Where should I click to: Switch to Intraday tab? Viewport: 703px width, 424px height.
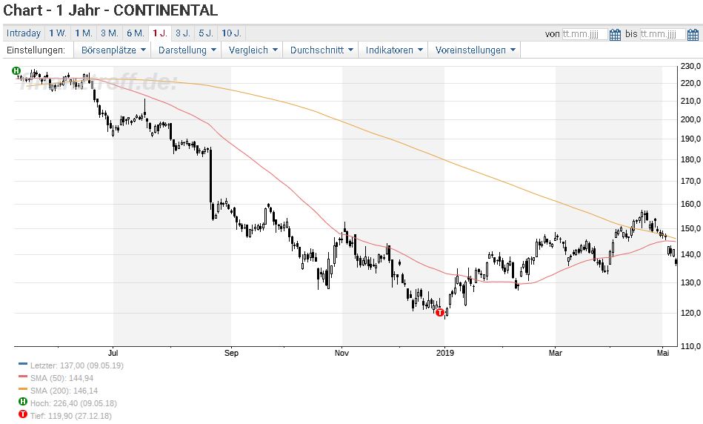click(x=24, y=33)
